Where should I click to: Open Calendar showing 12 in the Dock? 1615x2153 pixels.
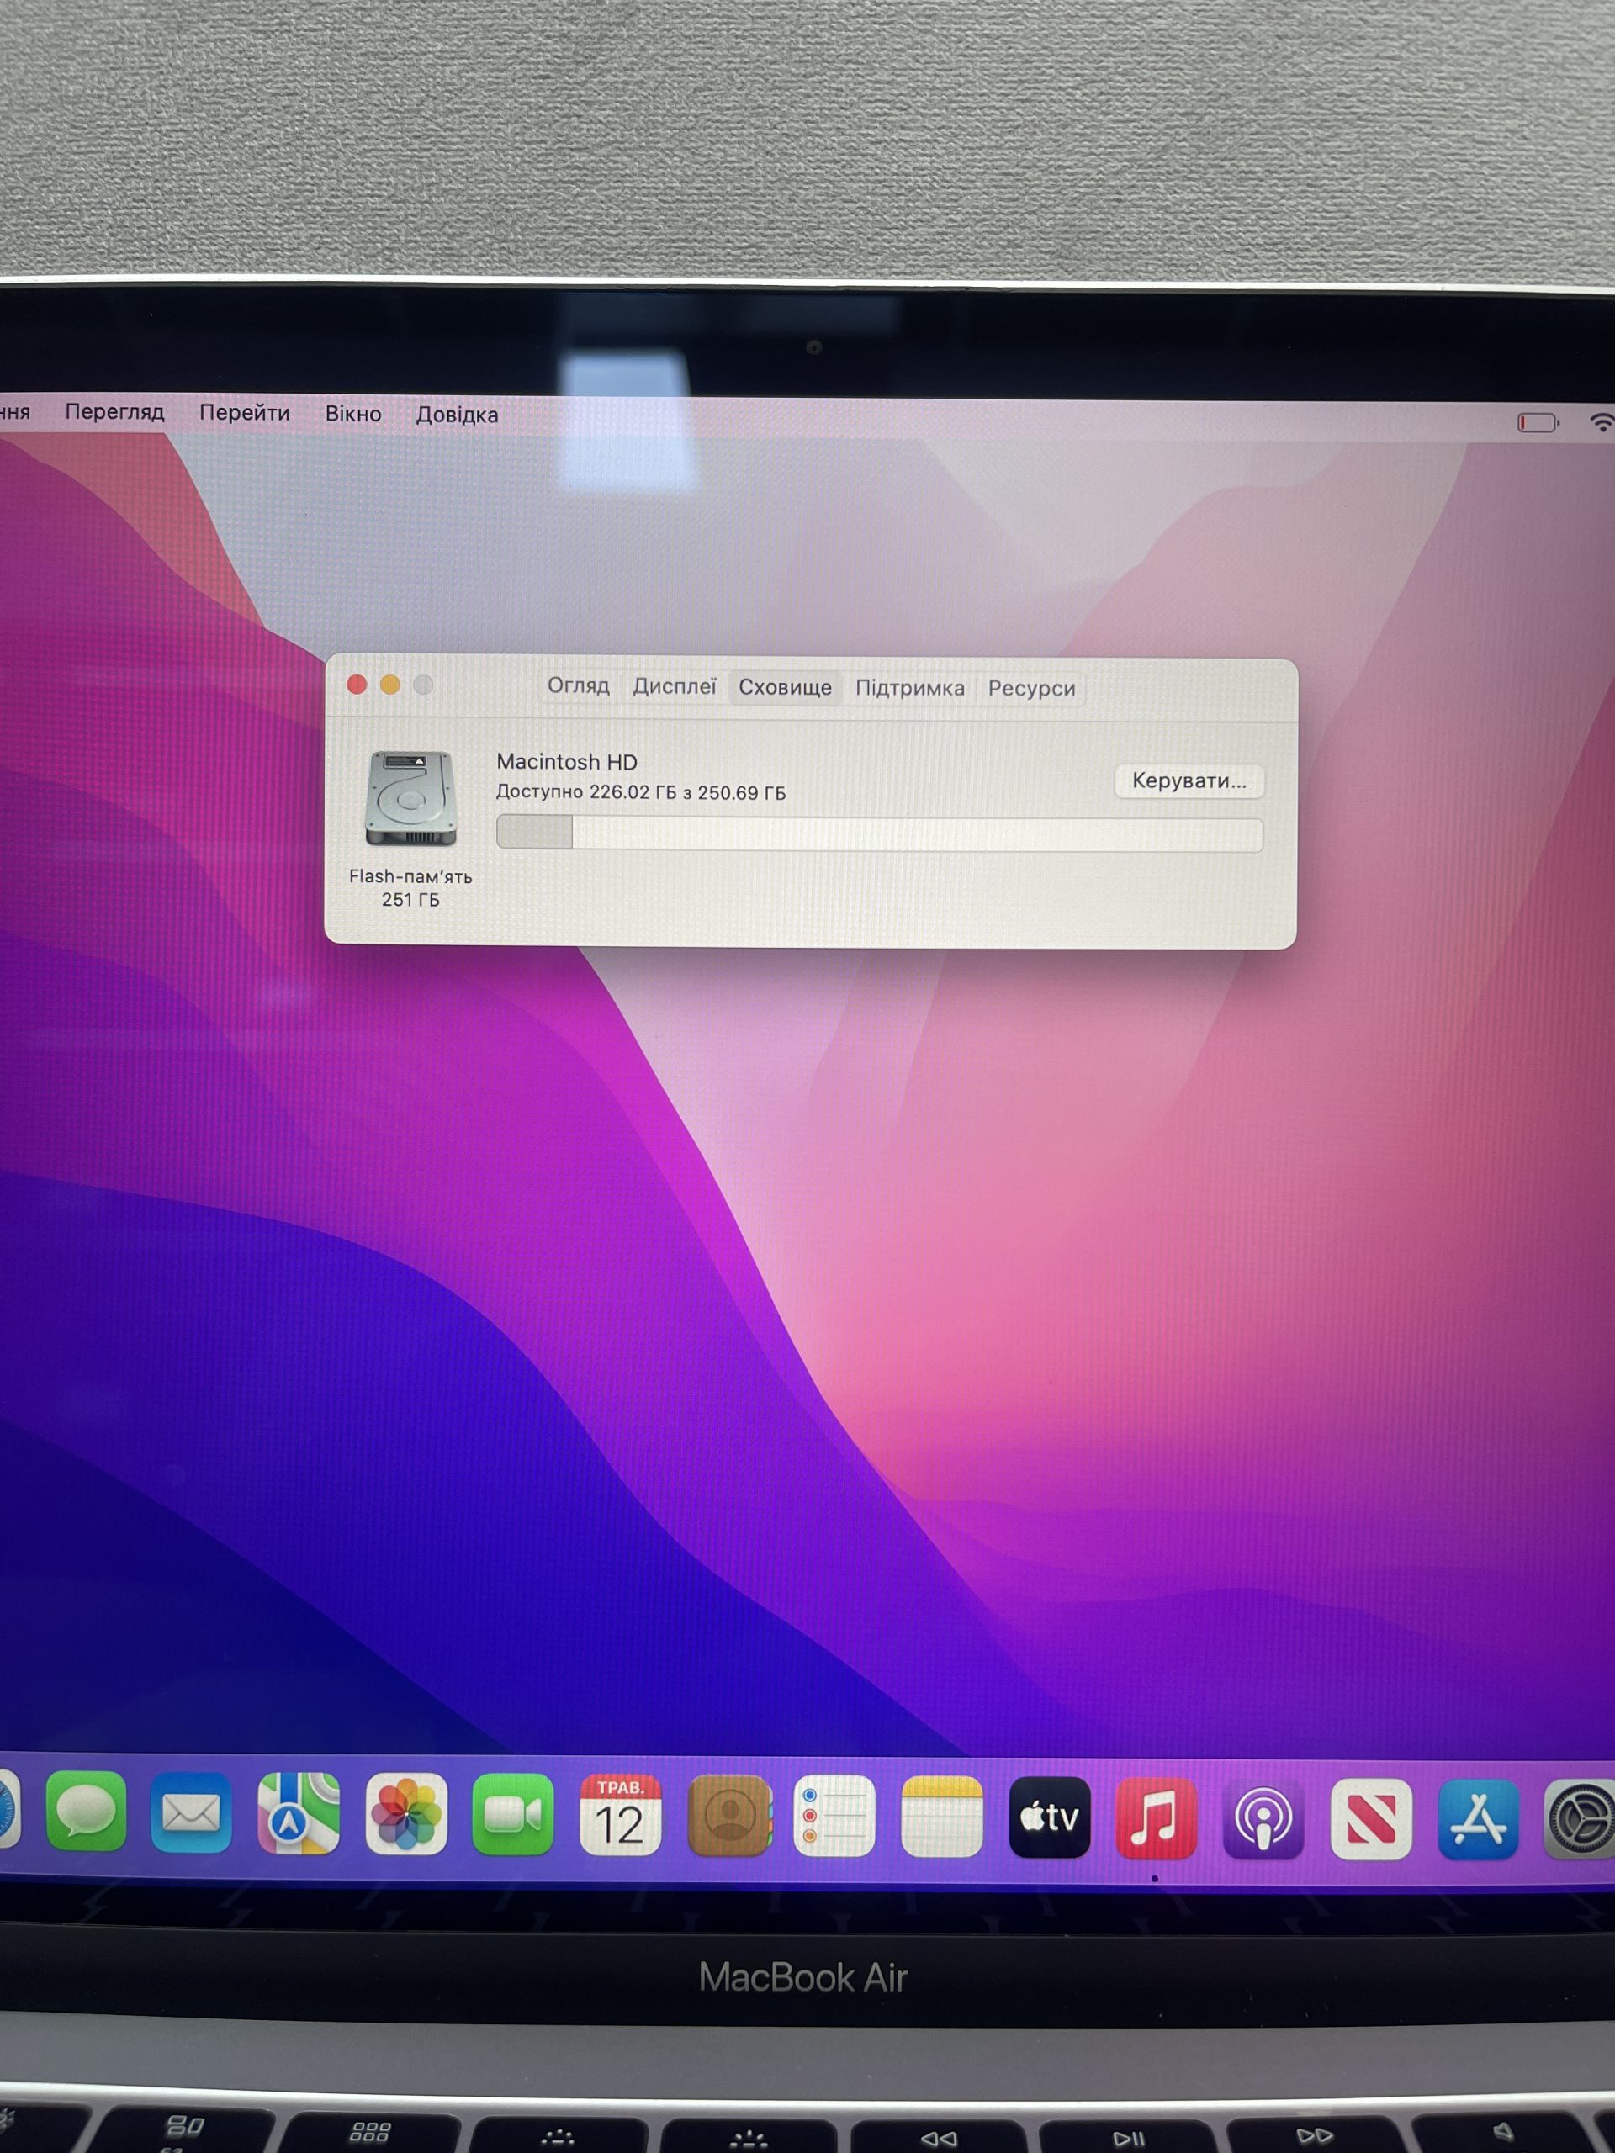620,1815
